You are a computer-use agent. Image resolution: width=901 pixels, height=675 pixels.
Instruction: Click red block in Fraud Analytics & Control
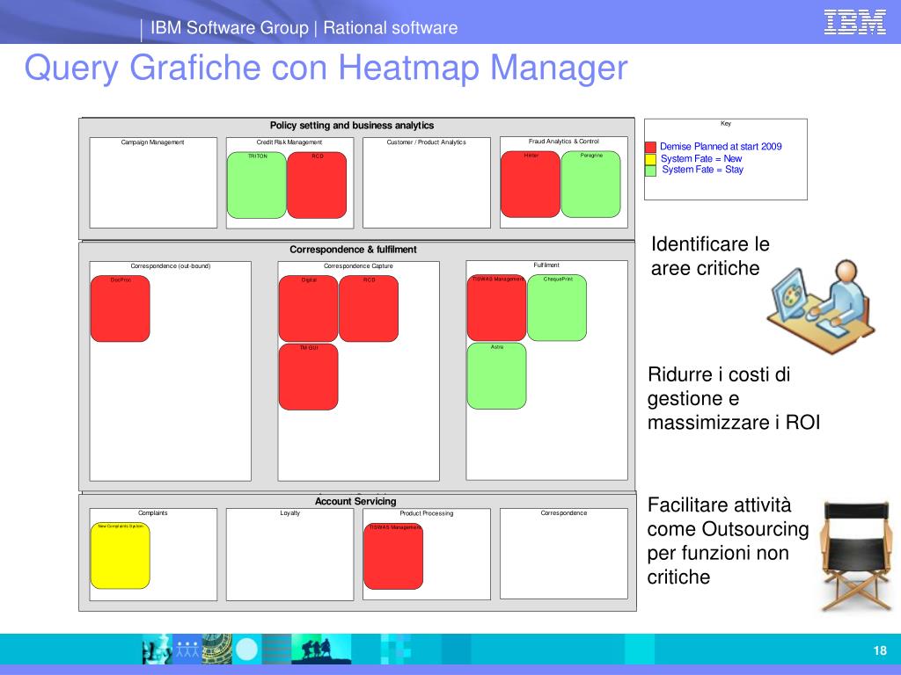(x=531, y=185)
